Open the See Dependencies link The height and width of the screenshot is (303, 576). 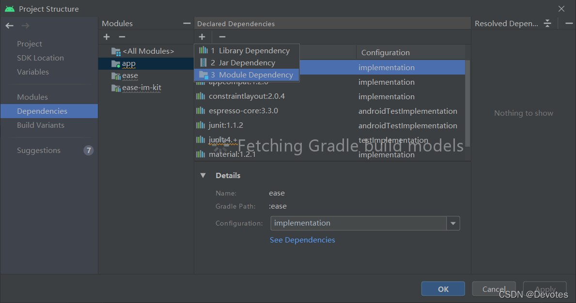pos(302,240)
